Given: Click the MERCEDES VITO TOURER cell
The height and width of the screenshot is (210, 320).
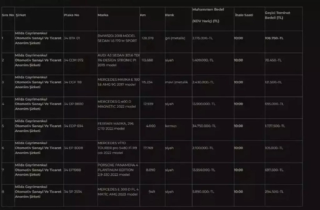Looking at the screenshot, I should pyautogui.click(x=117, y=148).
